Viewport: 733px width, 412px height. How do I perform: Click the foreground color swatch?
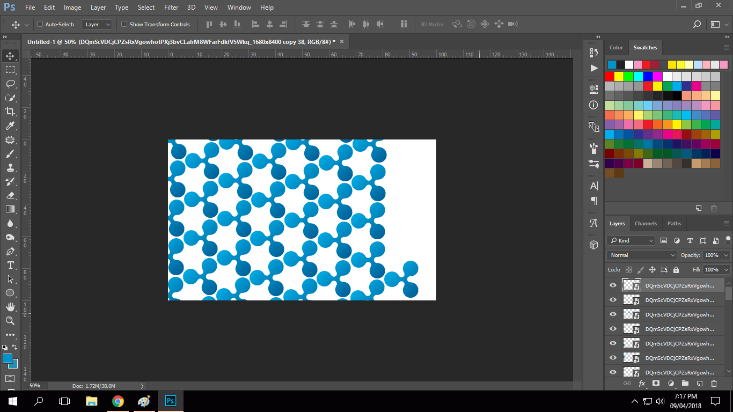coord(8,358)
